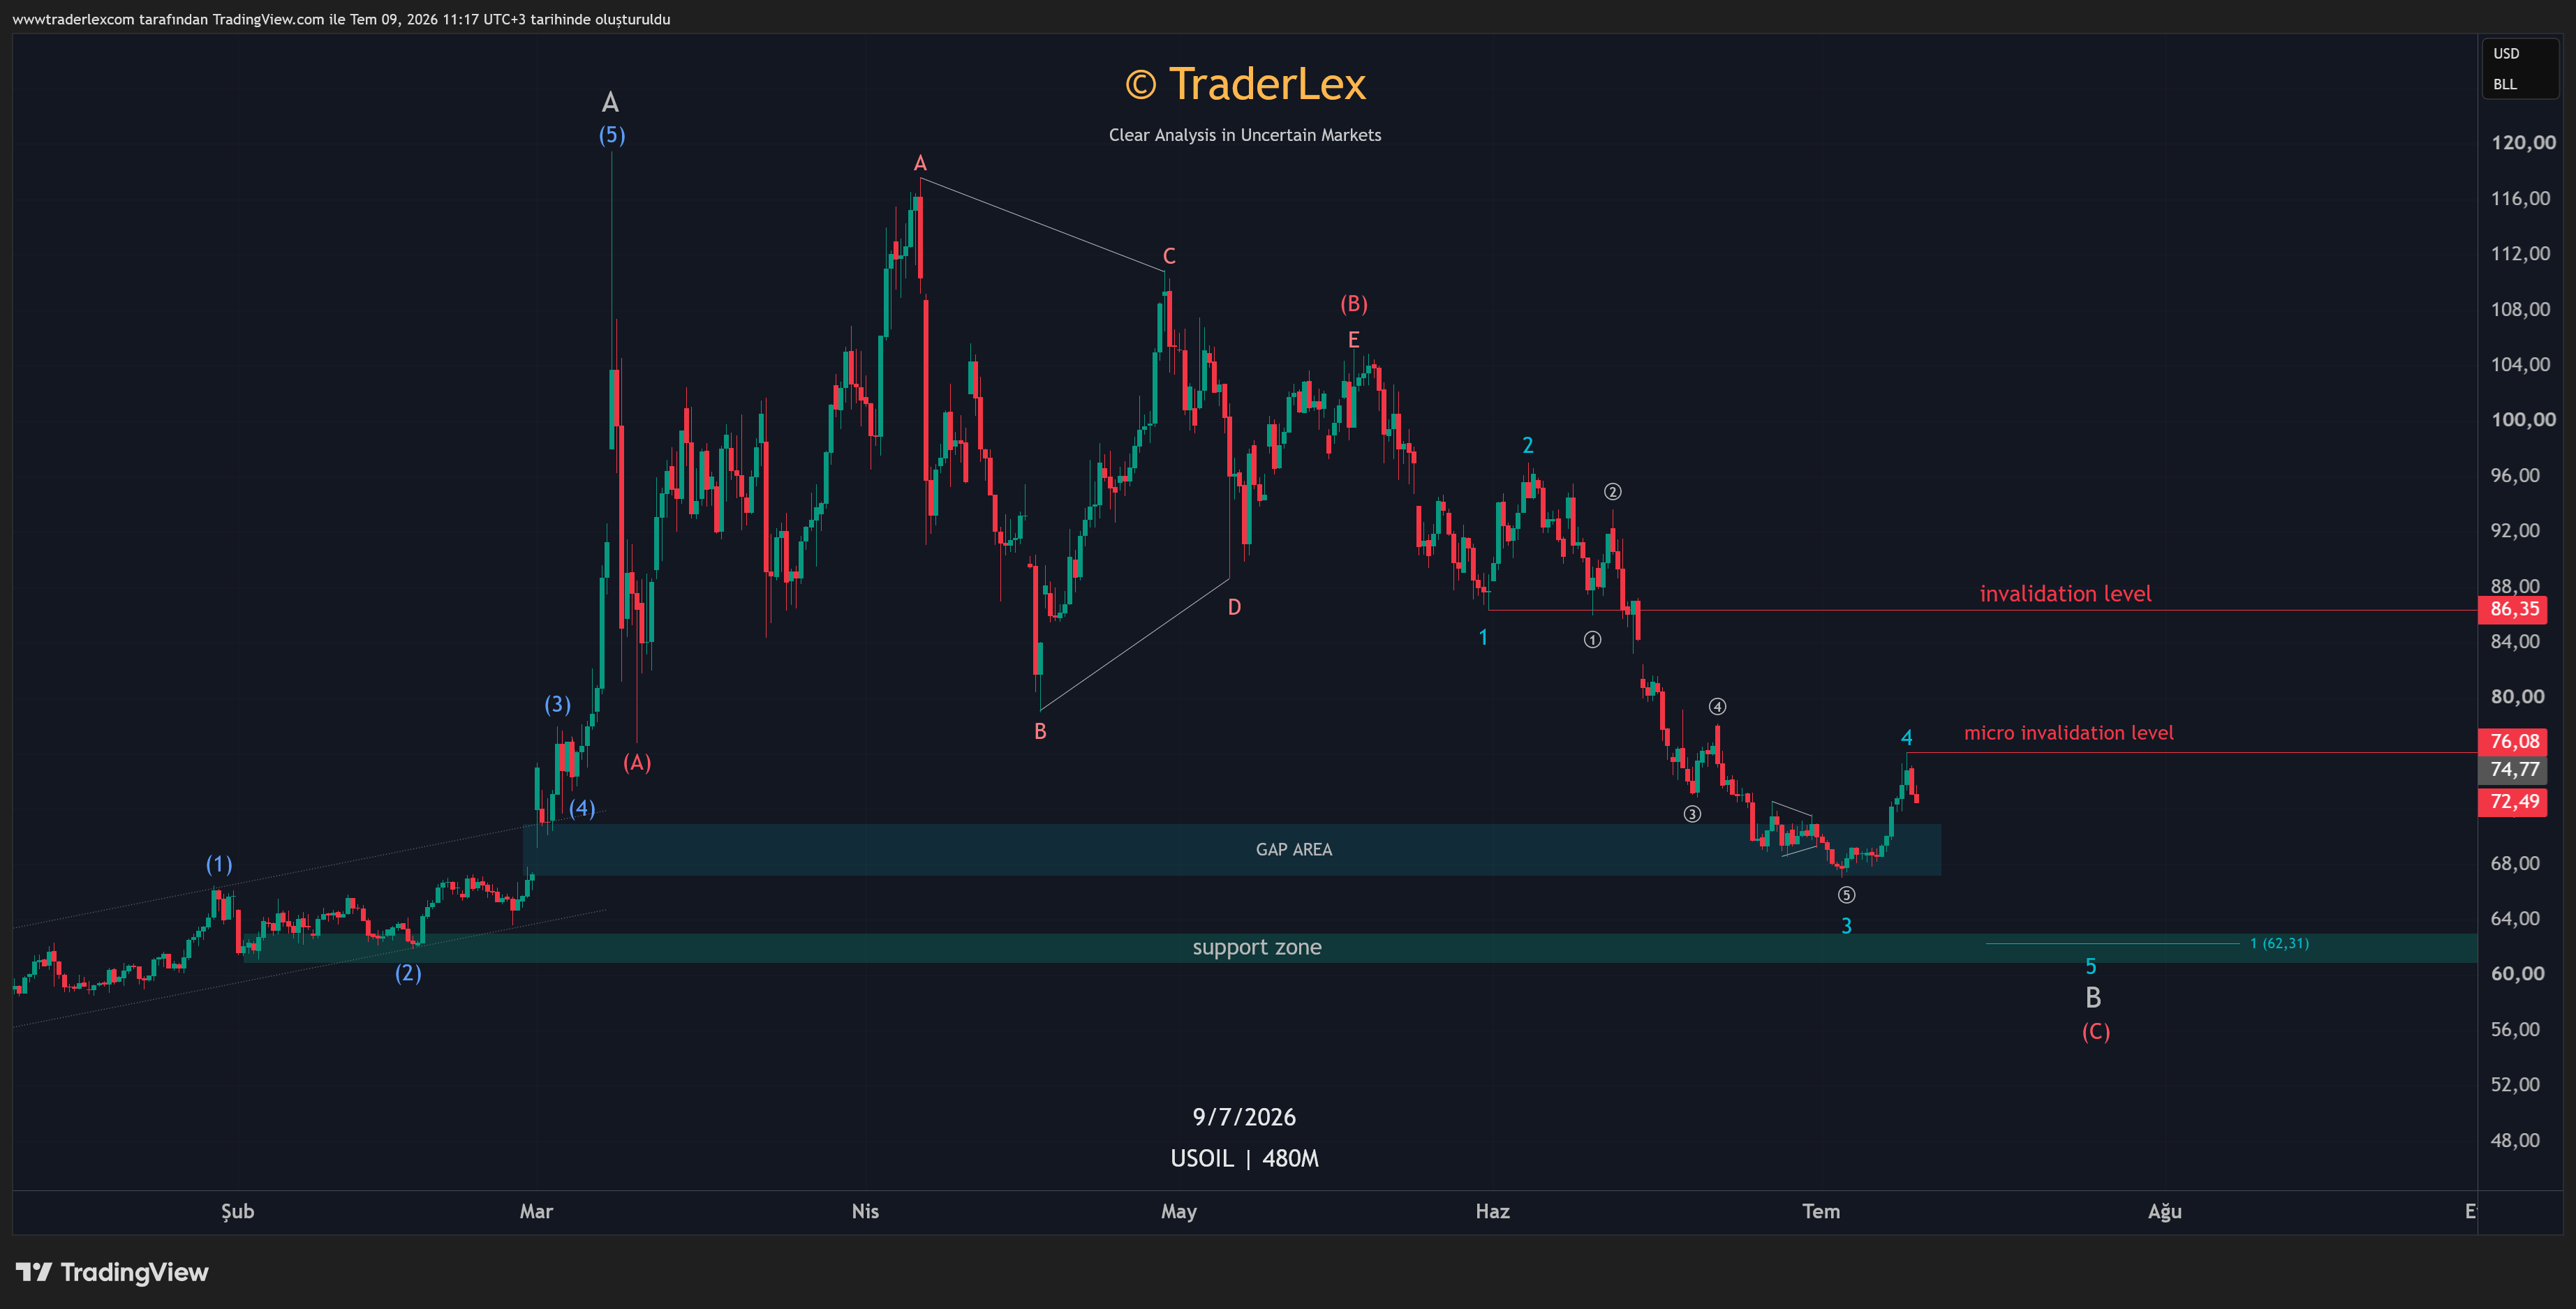
Task: Click the circled ② wave marker
Action: 1612,492
